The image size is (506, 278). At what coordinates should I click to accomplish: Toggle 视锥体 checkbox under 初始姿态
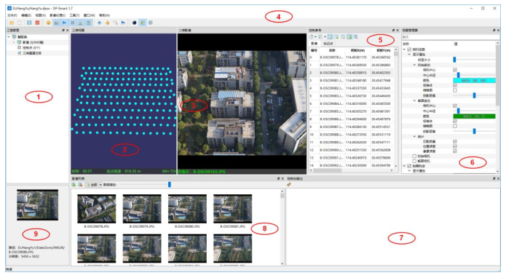coord(455,85)
